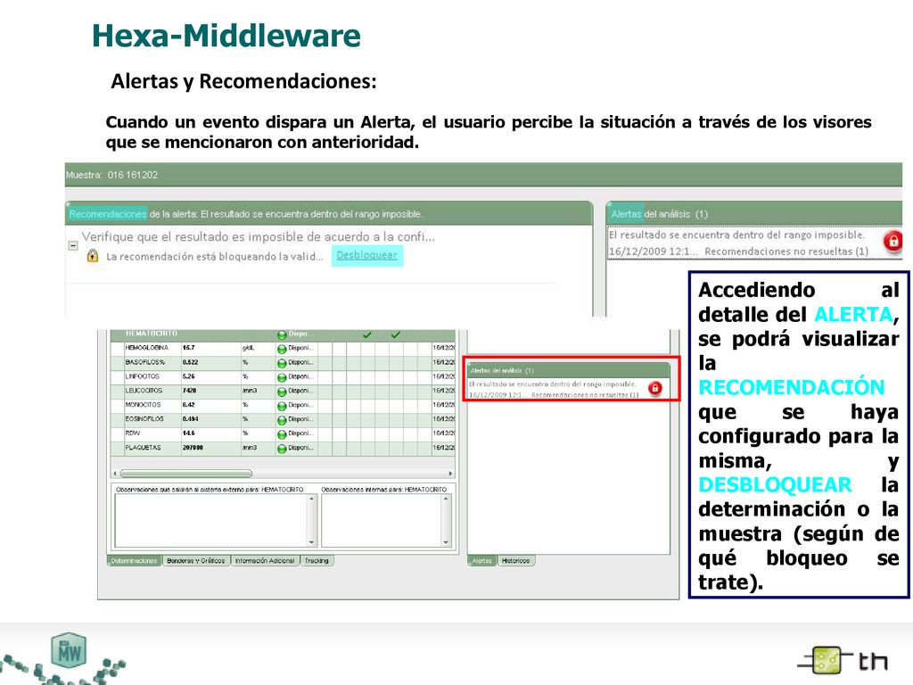913x685 pixels.
Task: Click the right arrow of the table's horizontal scrollbar
Action: coord(450,474)
